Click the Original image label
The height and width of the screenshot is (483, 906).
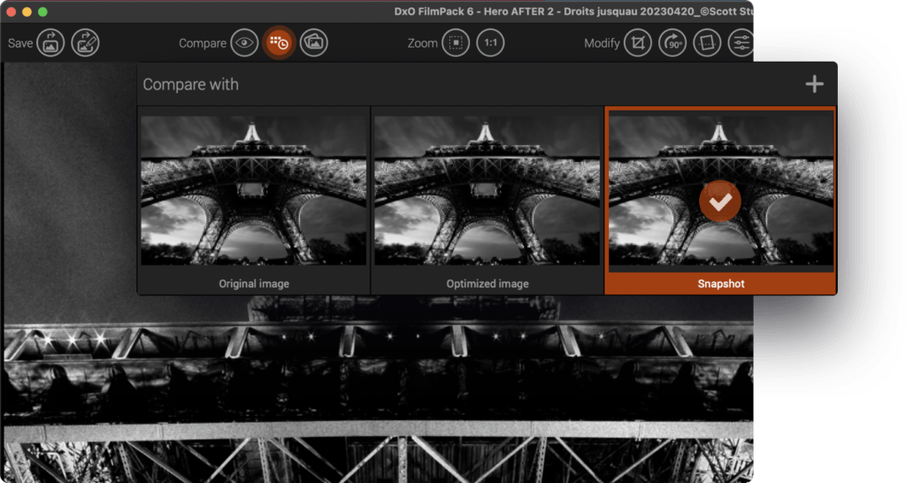click(254, 284)
